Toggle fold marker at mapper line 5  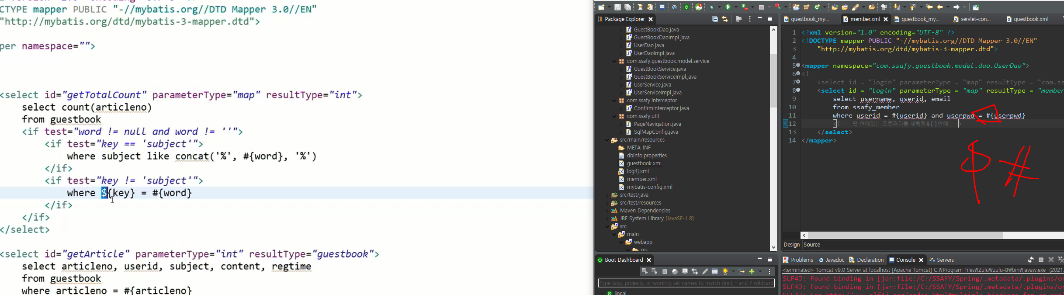[798, 66]
